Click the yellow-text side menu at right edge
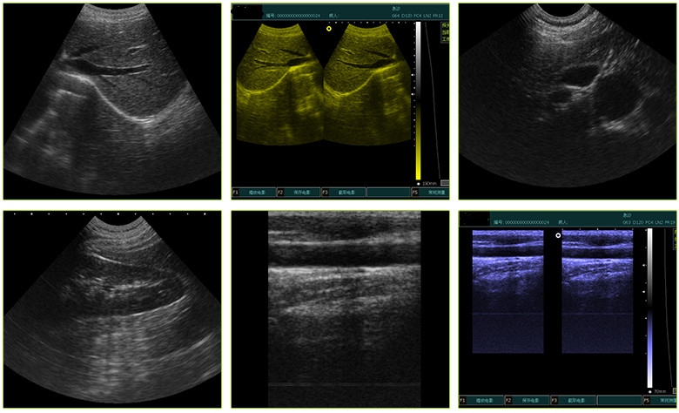Image resolution: width=679 pixels, height=413 pixels. click(445, 32)
